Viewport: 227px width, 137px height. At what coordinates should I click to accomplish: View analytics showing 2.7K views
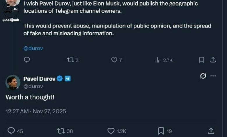[x=158, y=60]
